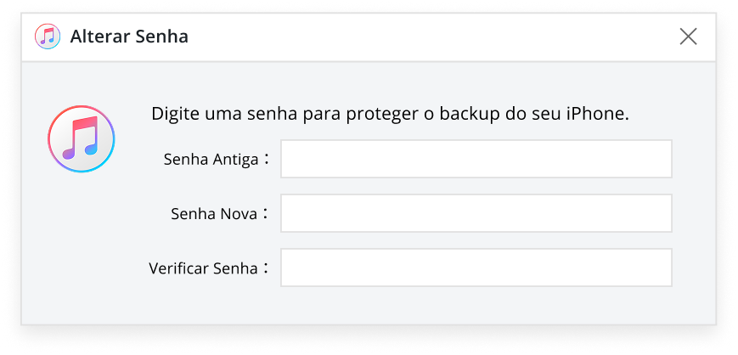The height and width of the screenshot is (355, 738).
Task: Click the "Senha Nova" label
Action: 213,214
